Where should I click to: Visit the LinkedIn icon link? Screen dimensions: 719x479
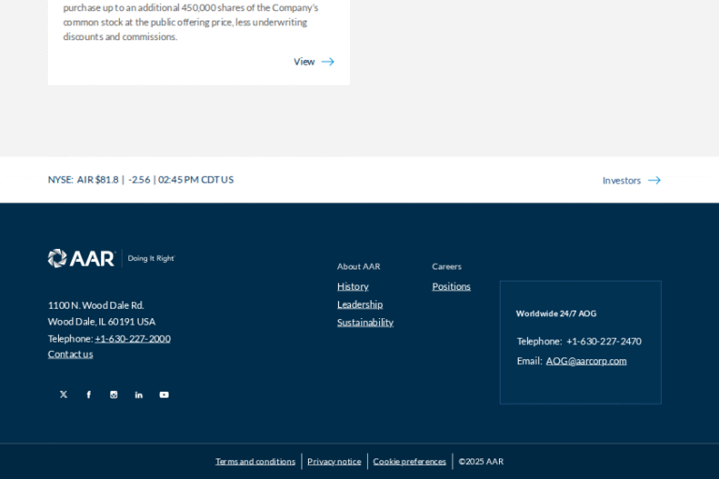point(139,395)
